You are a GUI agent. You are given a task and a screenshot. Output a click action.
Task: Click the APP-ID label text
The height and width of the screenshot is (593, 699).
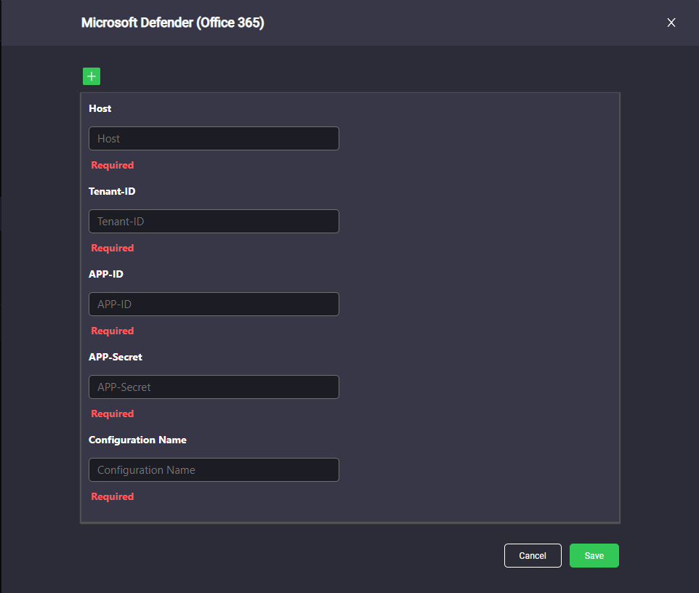pyautogui.click(x=105, y=274)
